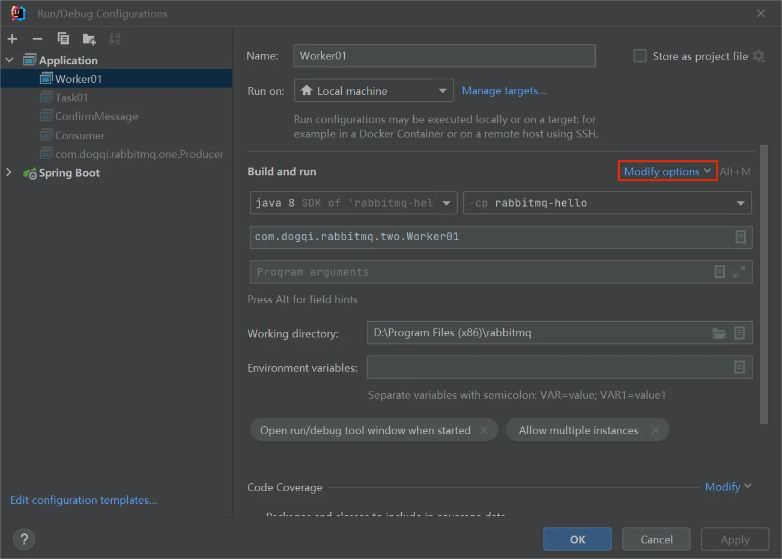
Task: Click the Task01 application icon
Action: [46, 97]
